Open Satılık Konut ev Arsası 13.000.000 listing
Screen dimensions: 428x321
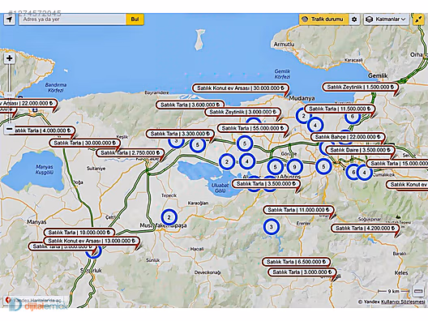(x=92, y=241)
